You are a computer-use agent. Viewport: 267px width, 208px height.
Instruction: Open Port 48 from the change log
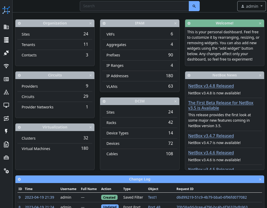[x=154, y=206]
